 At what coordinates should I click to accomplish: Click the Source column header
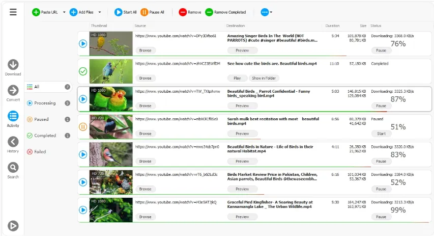pyautogui.click(x=140, y=25)
